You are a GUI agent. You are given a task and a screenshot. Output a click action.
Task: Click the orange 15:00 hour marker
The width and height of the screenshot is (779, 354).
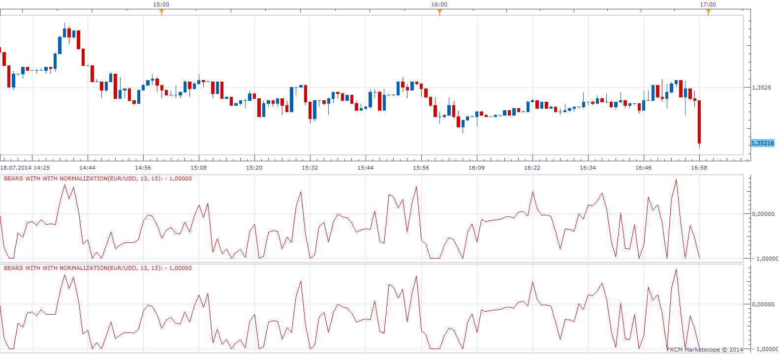click(x=161, y=12)
